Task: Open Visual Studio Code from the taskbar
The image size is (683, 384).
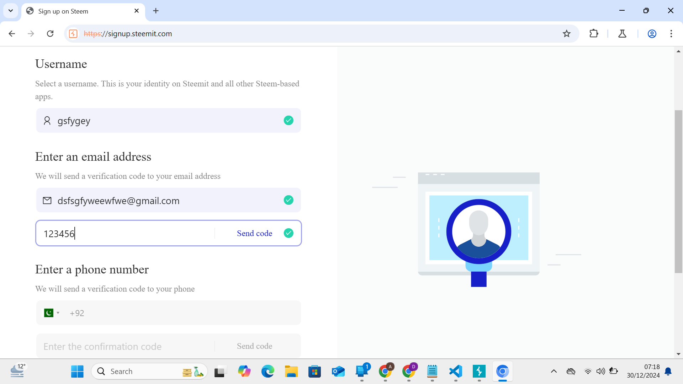Action: click(455, 371)
